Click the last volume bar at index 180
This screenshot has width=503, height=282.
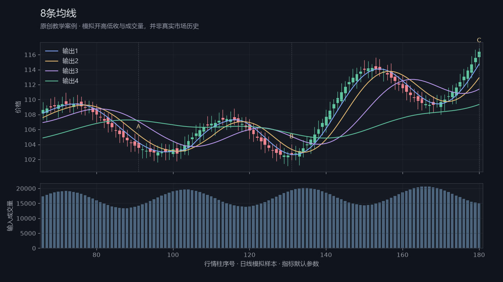(479, 226)
